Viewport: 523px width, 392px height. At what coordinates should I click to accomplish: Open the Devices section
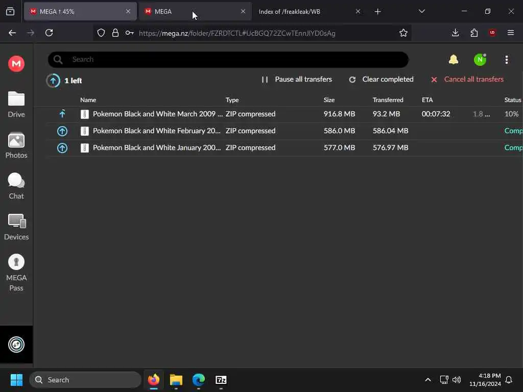[x=16, y=227]
